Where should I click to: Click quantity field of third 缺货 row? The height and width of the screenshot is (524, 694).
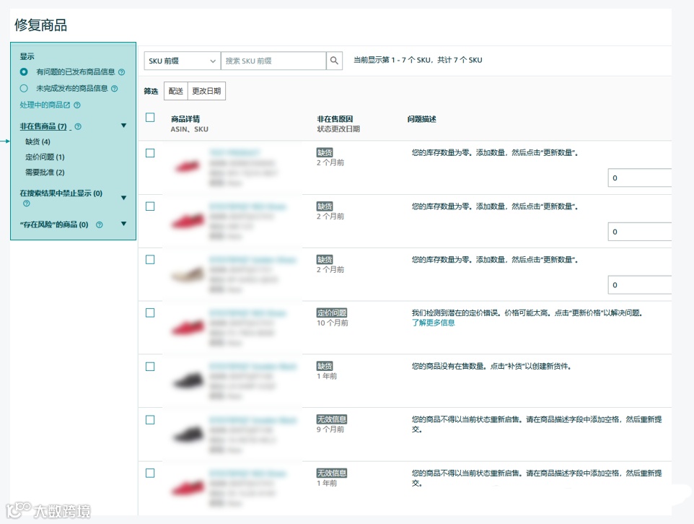point(640,285)
